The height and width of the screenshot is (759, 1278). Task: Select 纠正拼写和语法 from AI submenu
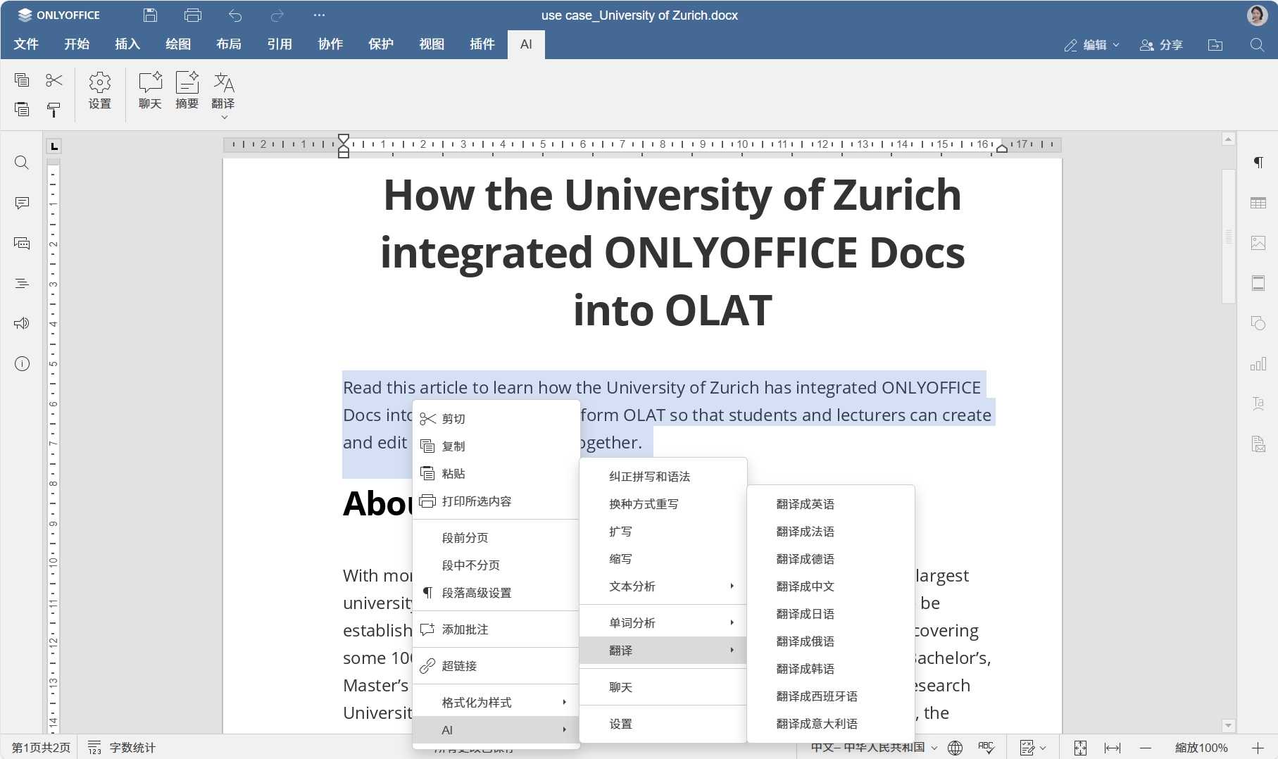pyautogui.click(x=663, y=476)
